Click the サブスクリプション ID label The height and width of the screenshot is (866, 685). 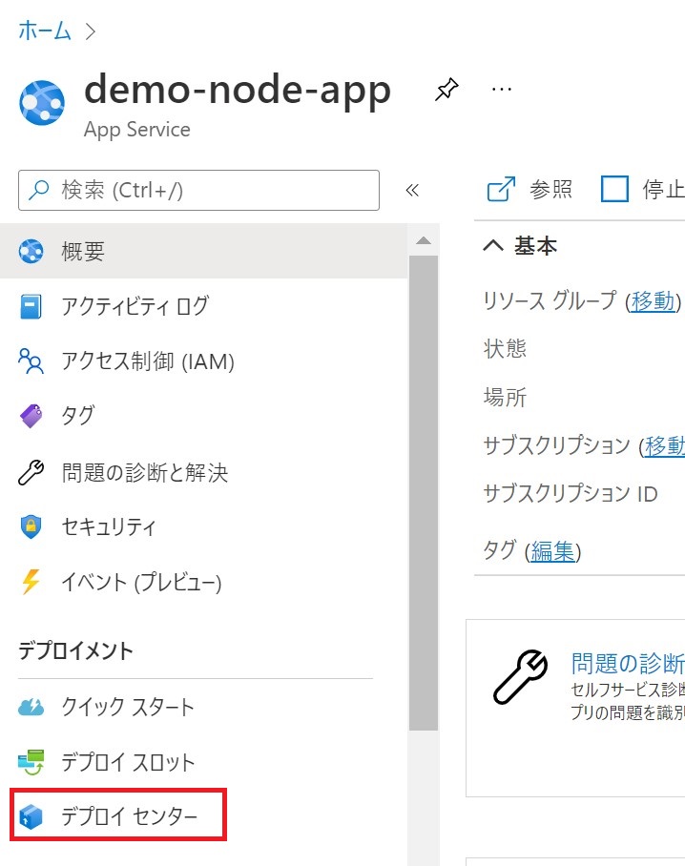[571, 494]
